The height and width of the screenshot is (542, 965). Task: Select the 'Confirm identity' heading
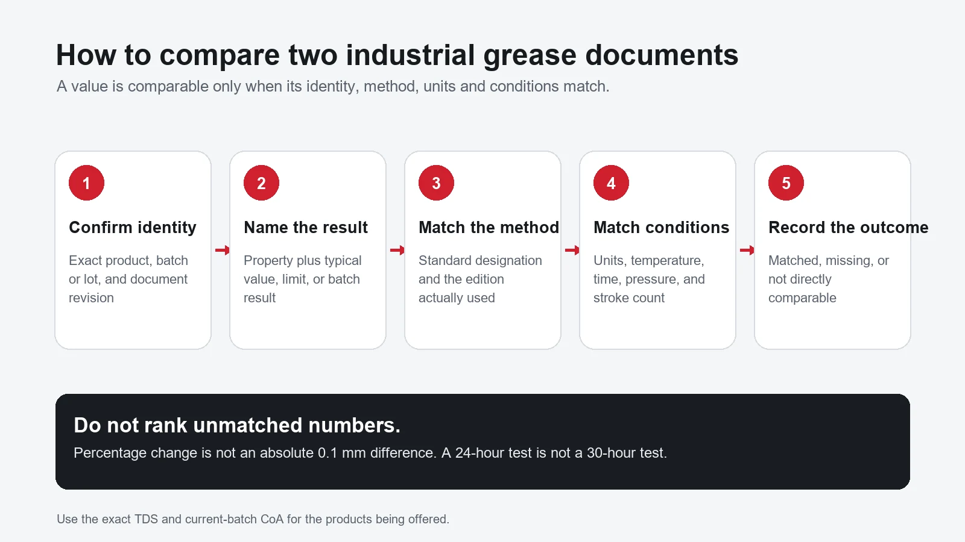point(133,228)
